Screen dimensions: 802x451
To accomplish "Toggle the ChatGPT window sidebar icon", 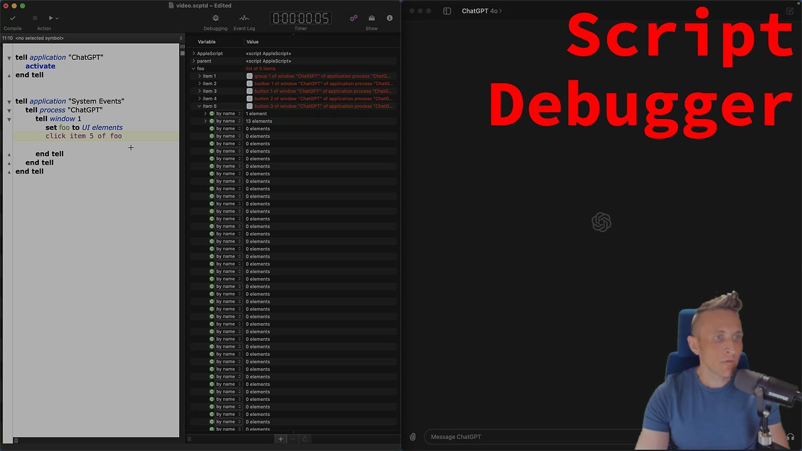I will pyautogui.click(x=447, y=11).
